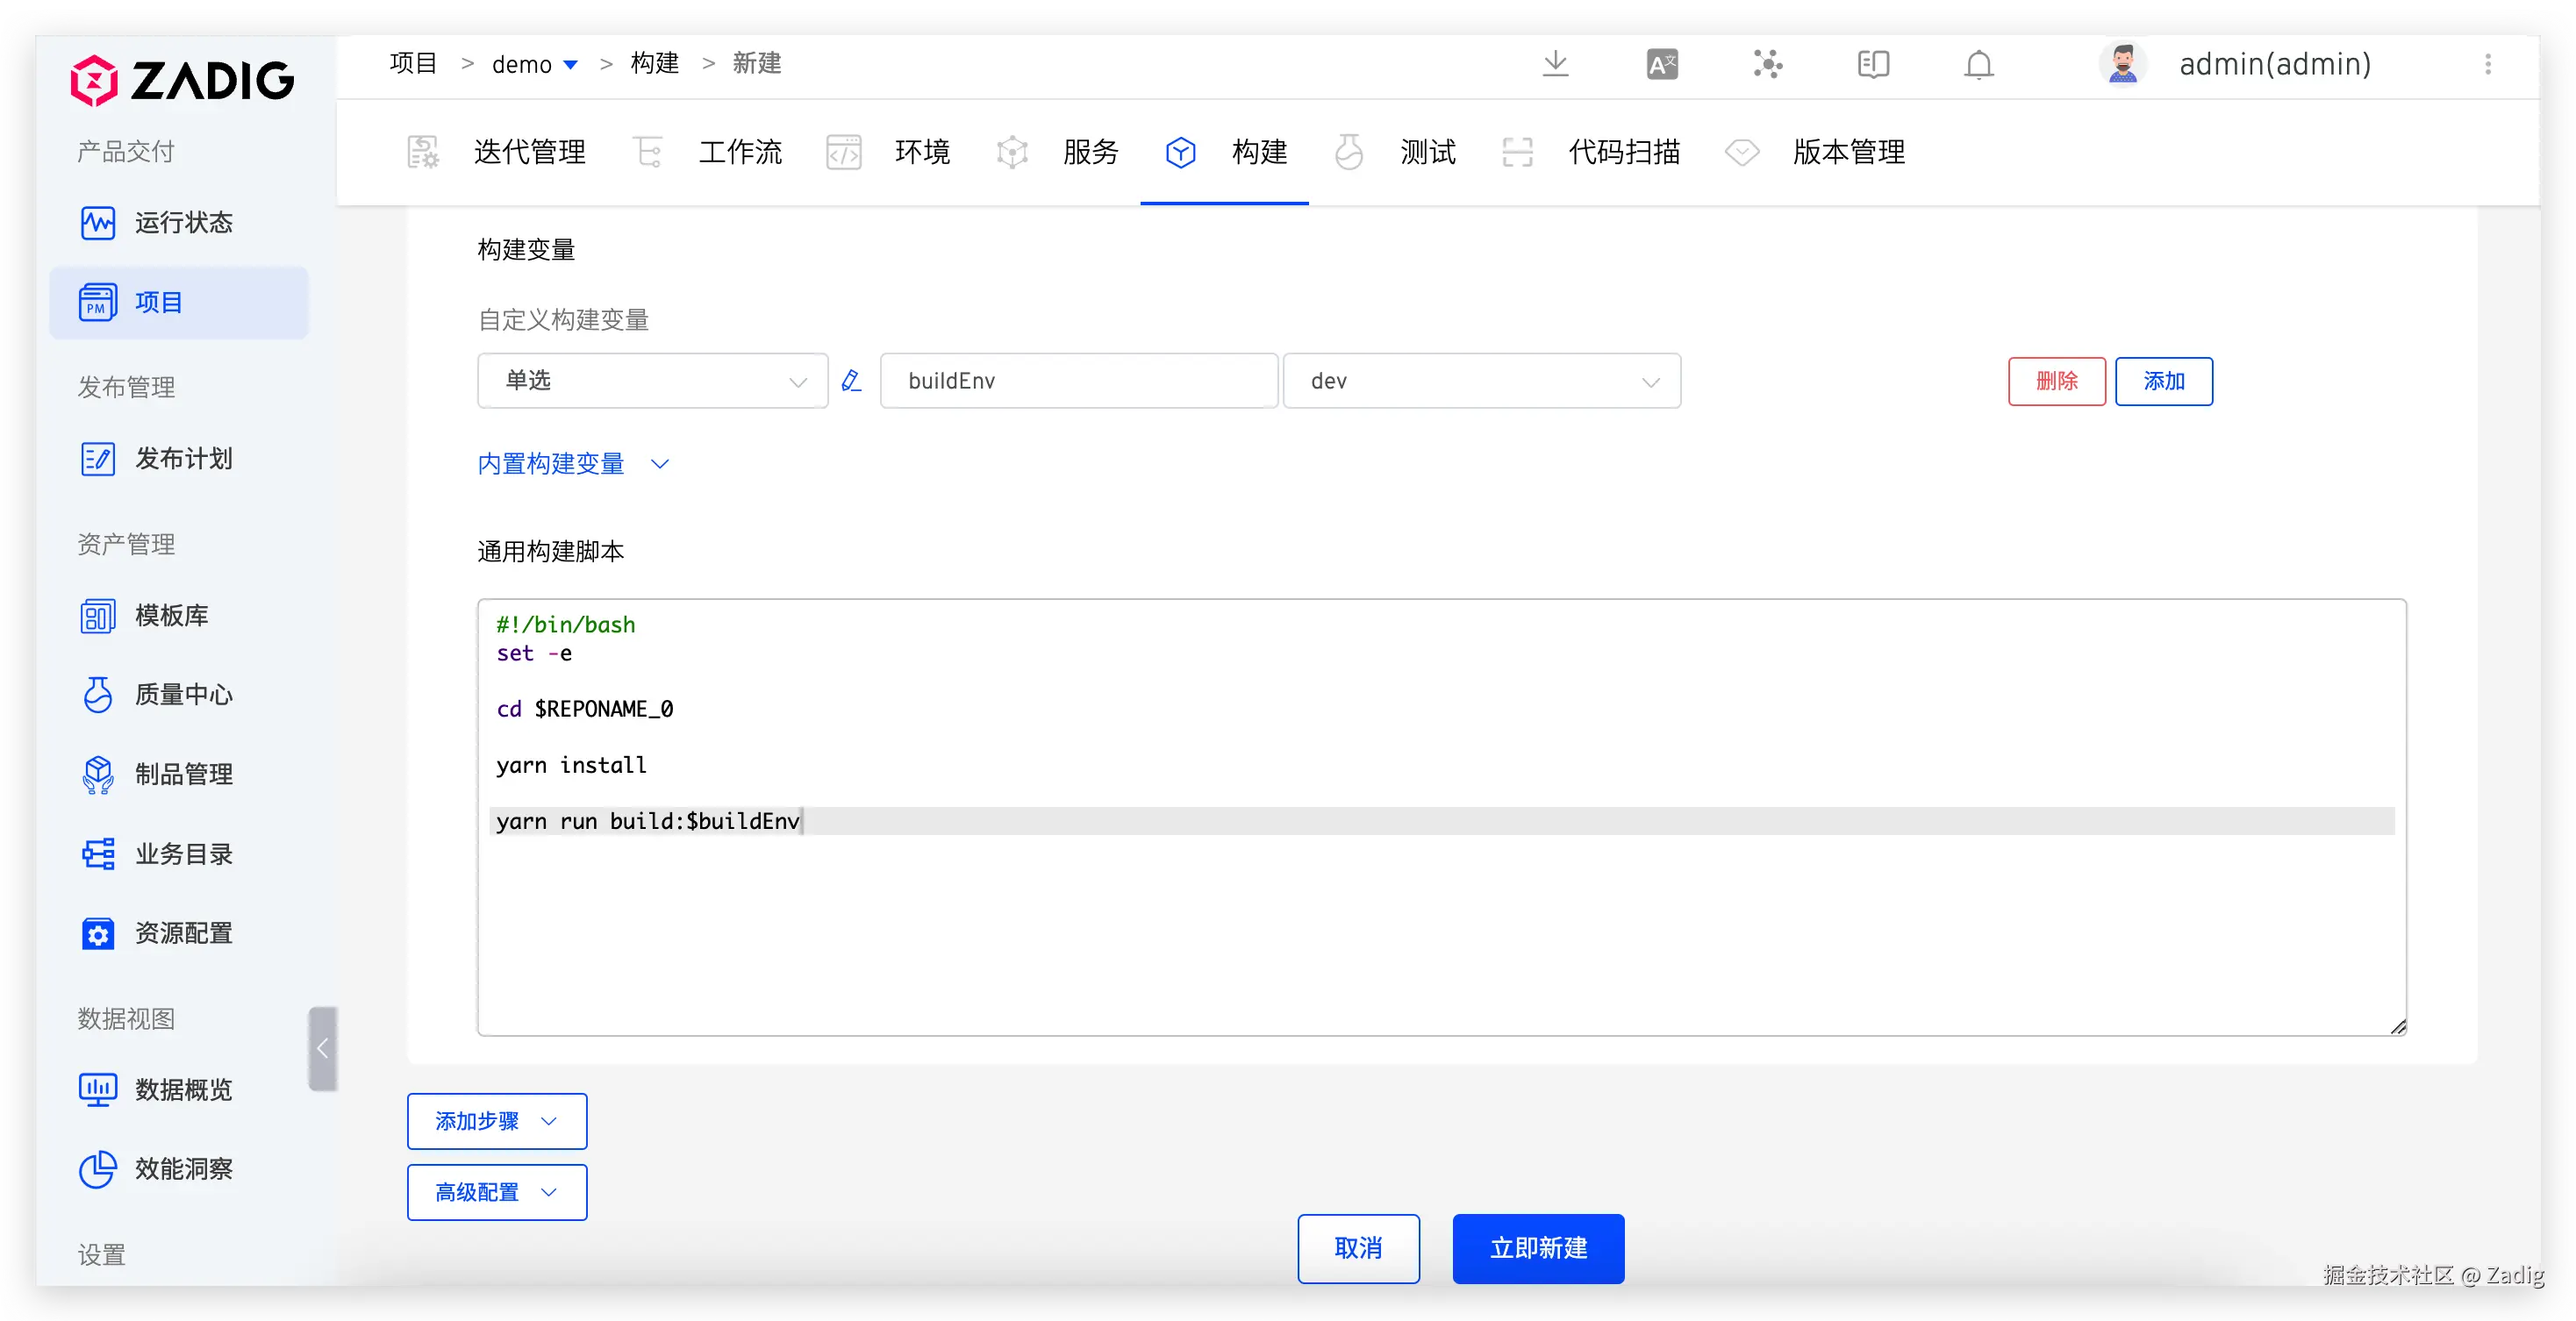Click the 'yarn run build:$buildEnv' line
The width and height of the screenshot is (2576, 1321).
click(648, 821)
